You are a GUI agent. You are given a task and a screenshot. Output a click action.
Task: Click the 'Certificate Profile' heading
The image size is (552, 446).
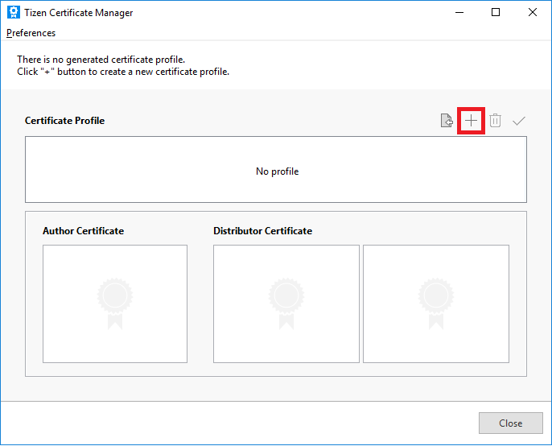(x=65, y=121)
